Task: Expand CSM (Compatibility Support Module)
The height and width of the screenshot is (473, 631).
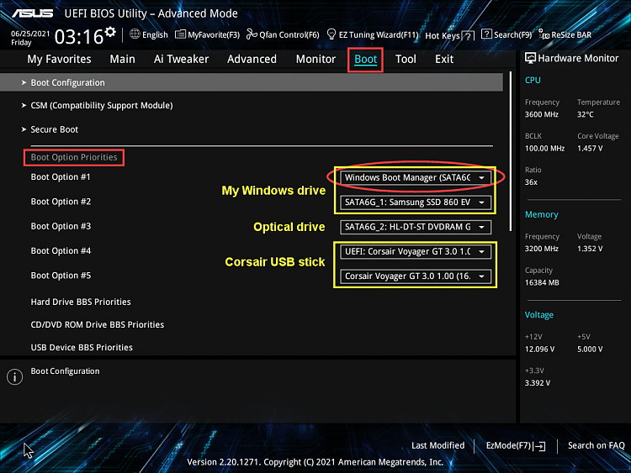Action: click(x=102, y=105)
